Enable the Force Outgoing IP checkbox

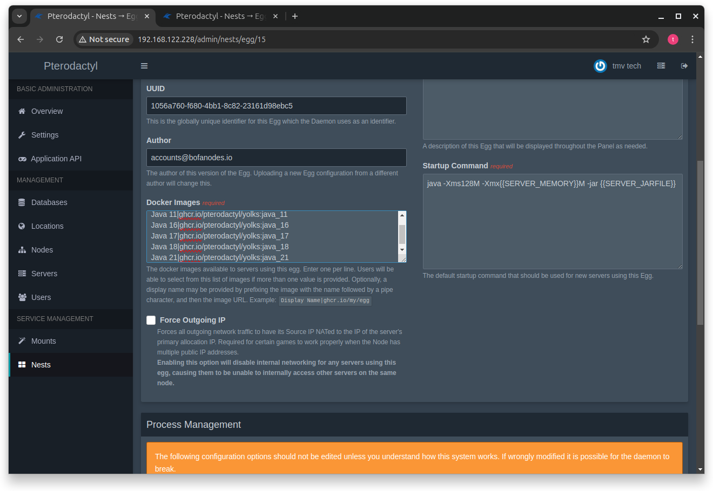point(151,320)
